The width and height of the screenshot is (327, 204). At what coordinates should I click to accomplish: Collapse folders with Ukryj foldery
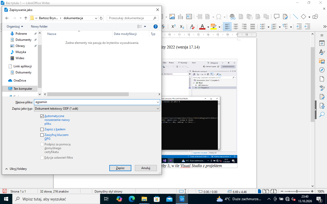pos(16,169)
